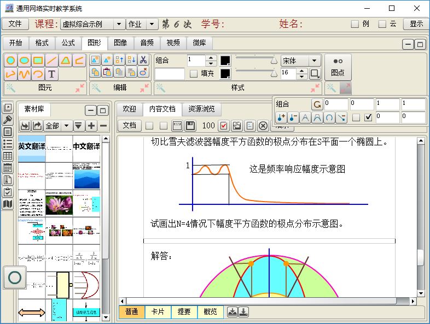Click the save floppy disk icon
430x324 pixels.
pos(190,126)
